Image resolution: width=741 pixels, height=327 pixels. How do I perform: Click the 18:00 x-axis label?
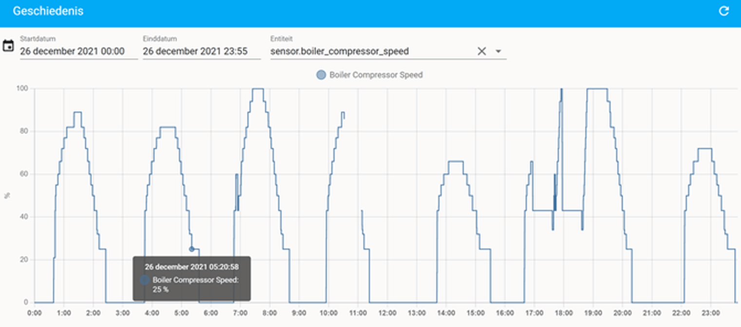[x=564, y=313]
